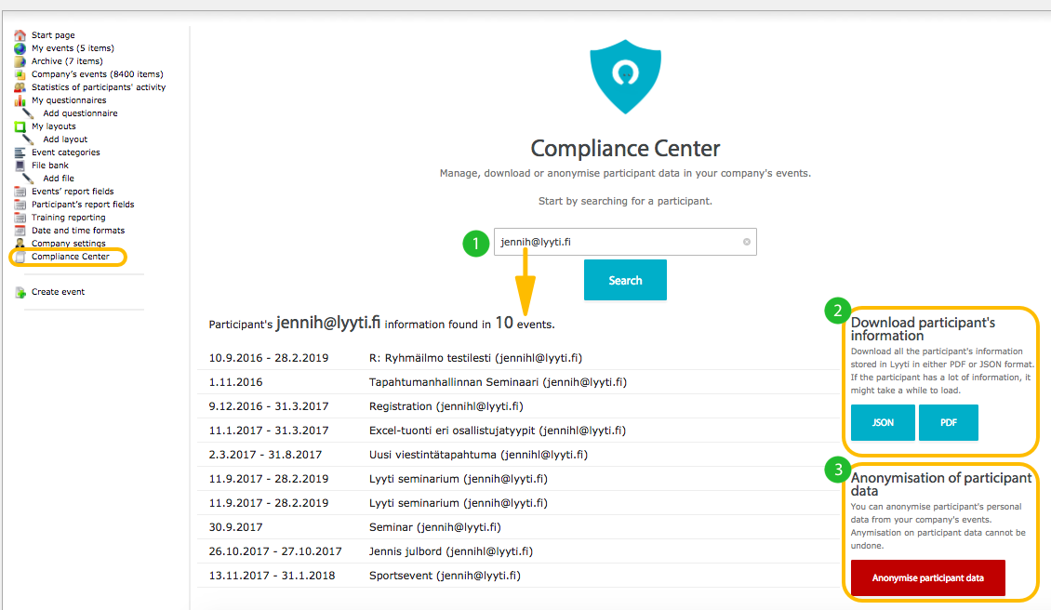Click the Date and time formats icon

click(x=20, y=231)
